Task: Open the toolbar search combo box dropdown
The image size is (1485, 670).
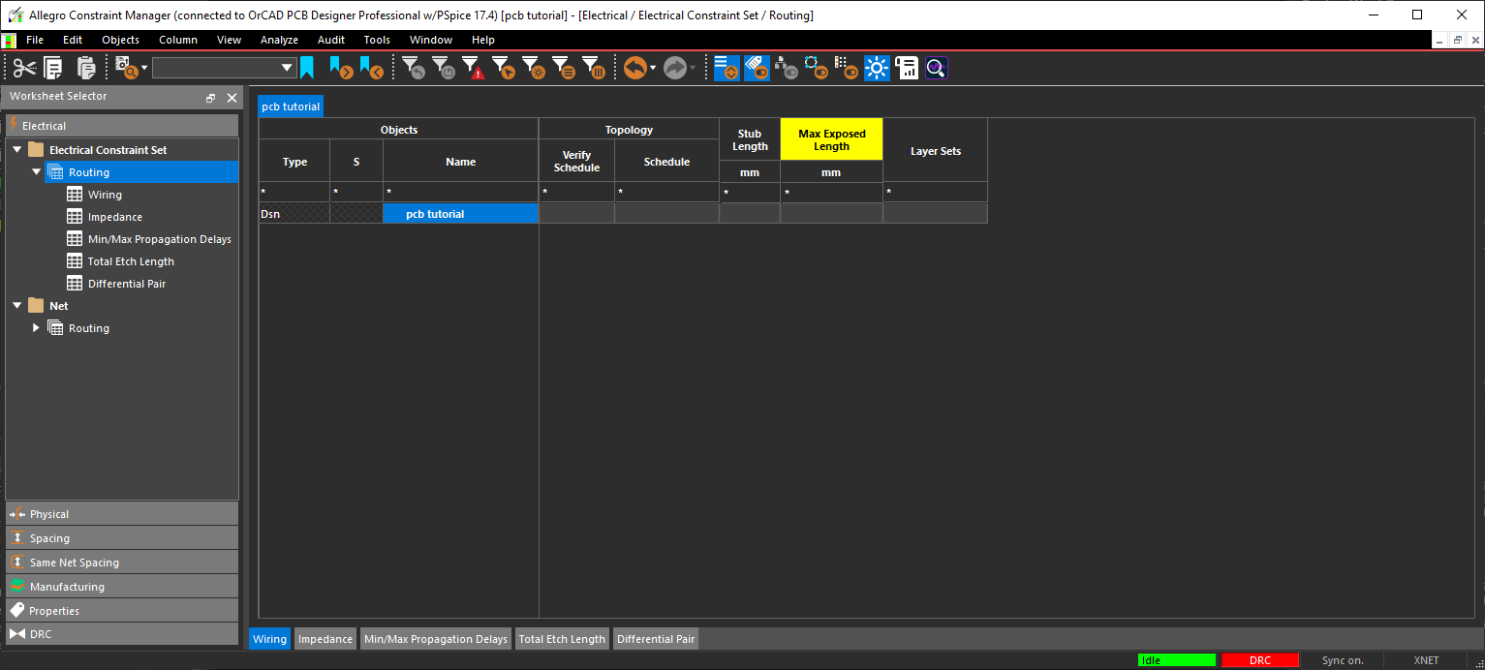Action: 287,68
